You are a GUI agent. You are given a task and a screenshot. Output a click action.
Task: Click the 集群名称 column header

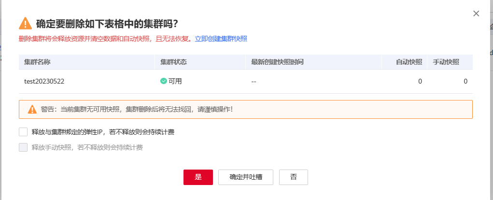pyautogui.click(x=38, y=62)
